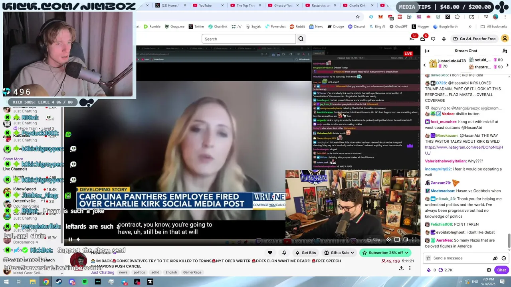Click the Get Bits button under video
Image resolution: width=511 pixels, height=287 pixels.
click(305, 253)
